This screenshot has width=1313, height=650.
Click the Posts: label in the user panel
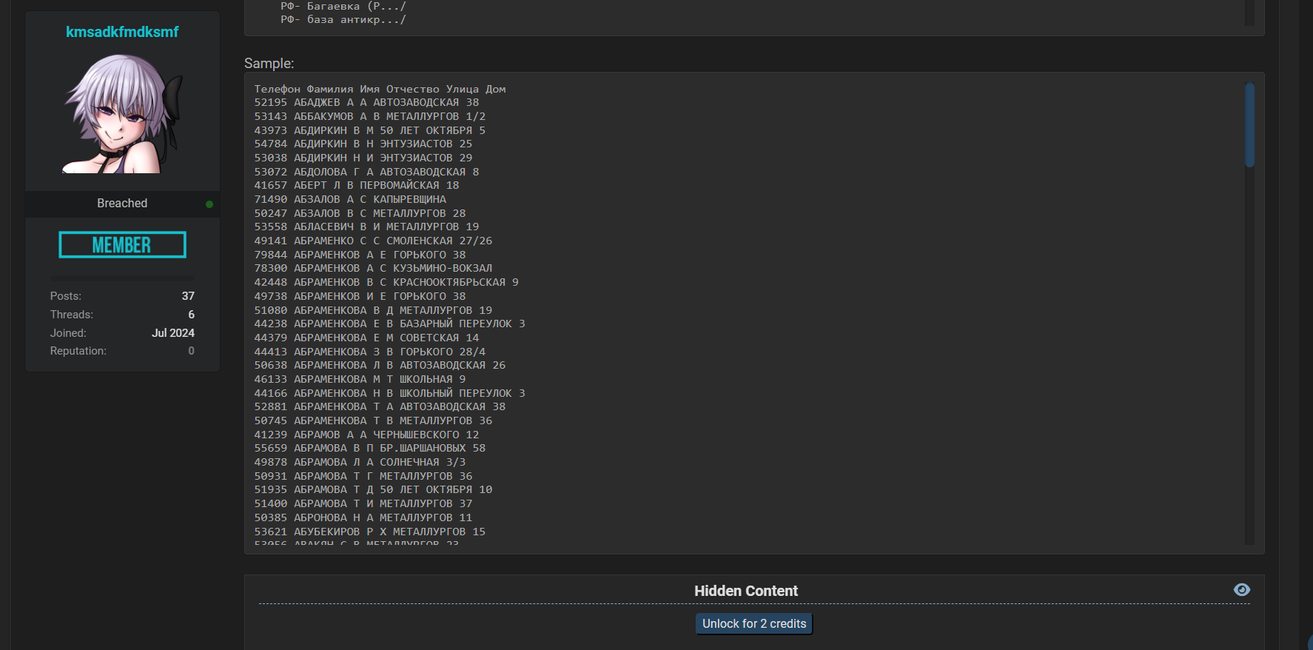[x=66, y=296]
